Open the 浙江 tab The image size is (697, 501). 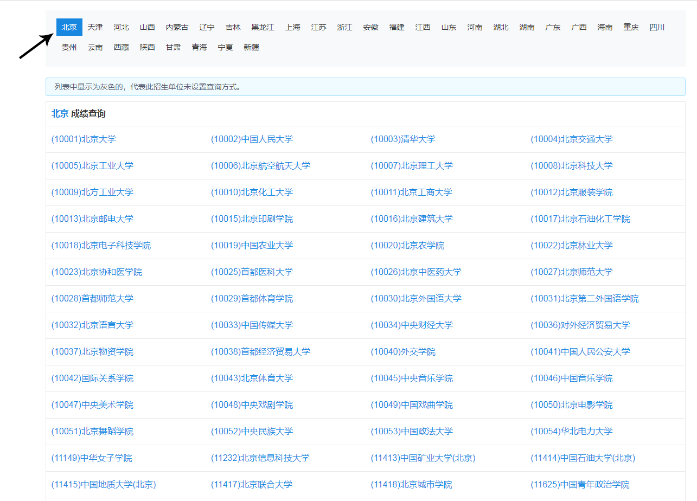coord(345,27)
